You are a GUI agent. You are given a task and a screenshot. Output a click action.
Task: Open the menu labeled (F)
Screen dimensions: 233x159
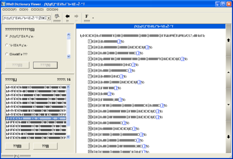tap(9, 9)
